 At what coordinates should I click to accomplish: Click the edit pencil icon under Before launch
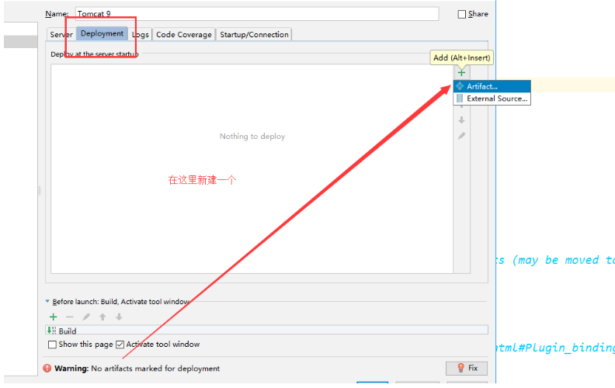pos(86,317)
